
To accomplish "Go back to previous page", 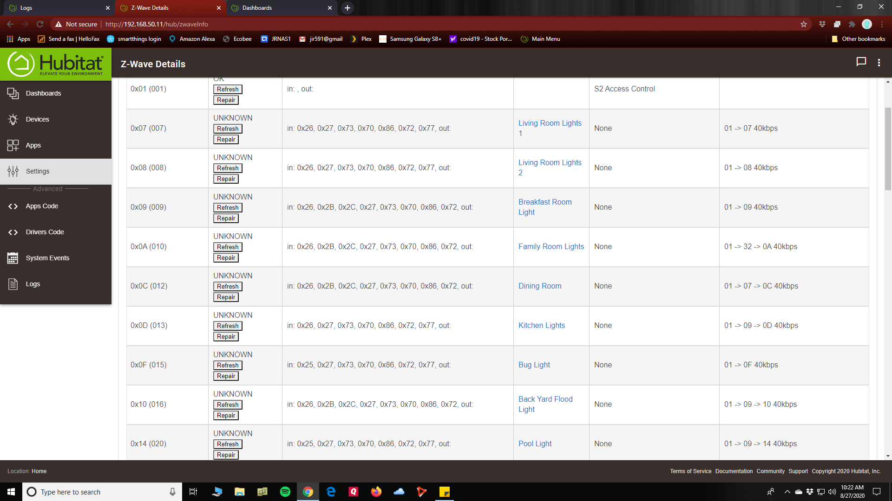I will click(10, 24).
